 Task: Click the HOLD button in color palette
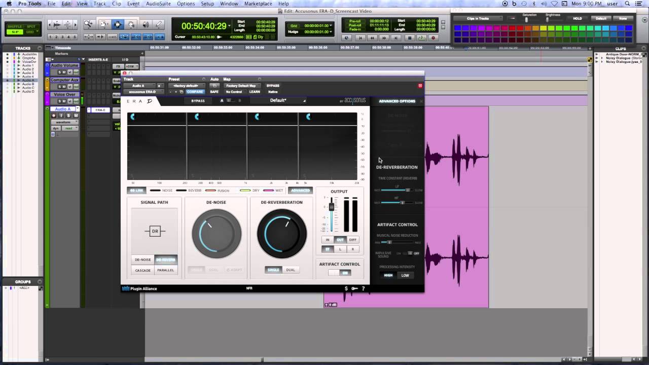pyautogui.click(x=578, y=19)
